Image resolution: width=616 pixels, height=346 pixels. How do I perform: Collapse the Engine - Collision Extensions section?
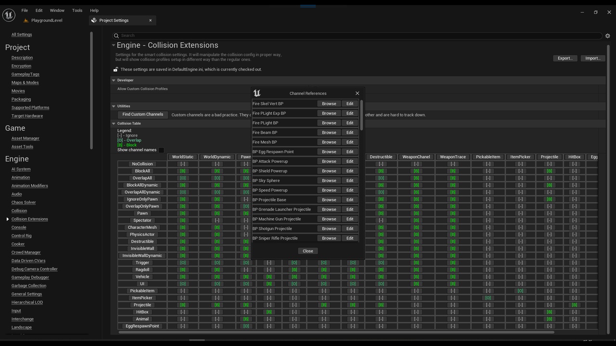click(114, 45)
